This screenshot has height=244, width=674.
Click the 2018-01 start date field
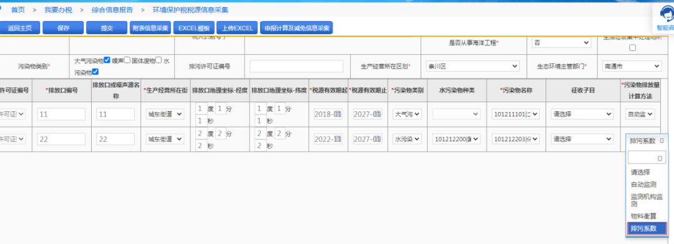328,114
